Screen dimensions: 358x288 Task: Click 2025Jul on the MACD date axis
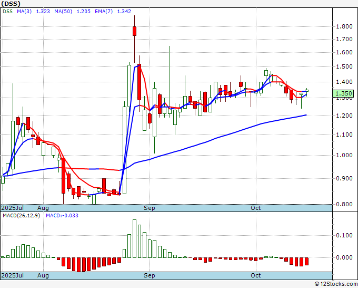point(13,275)
